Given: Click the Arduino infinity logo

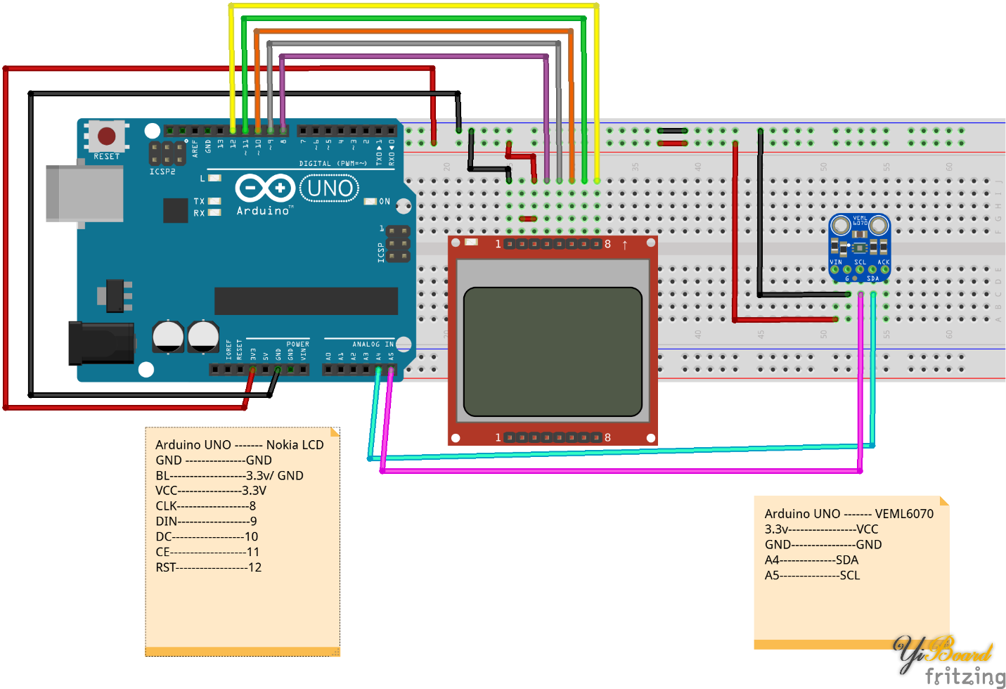Looking at the screenshot, I should pos(265,188).
